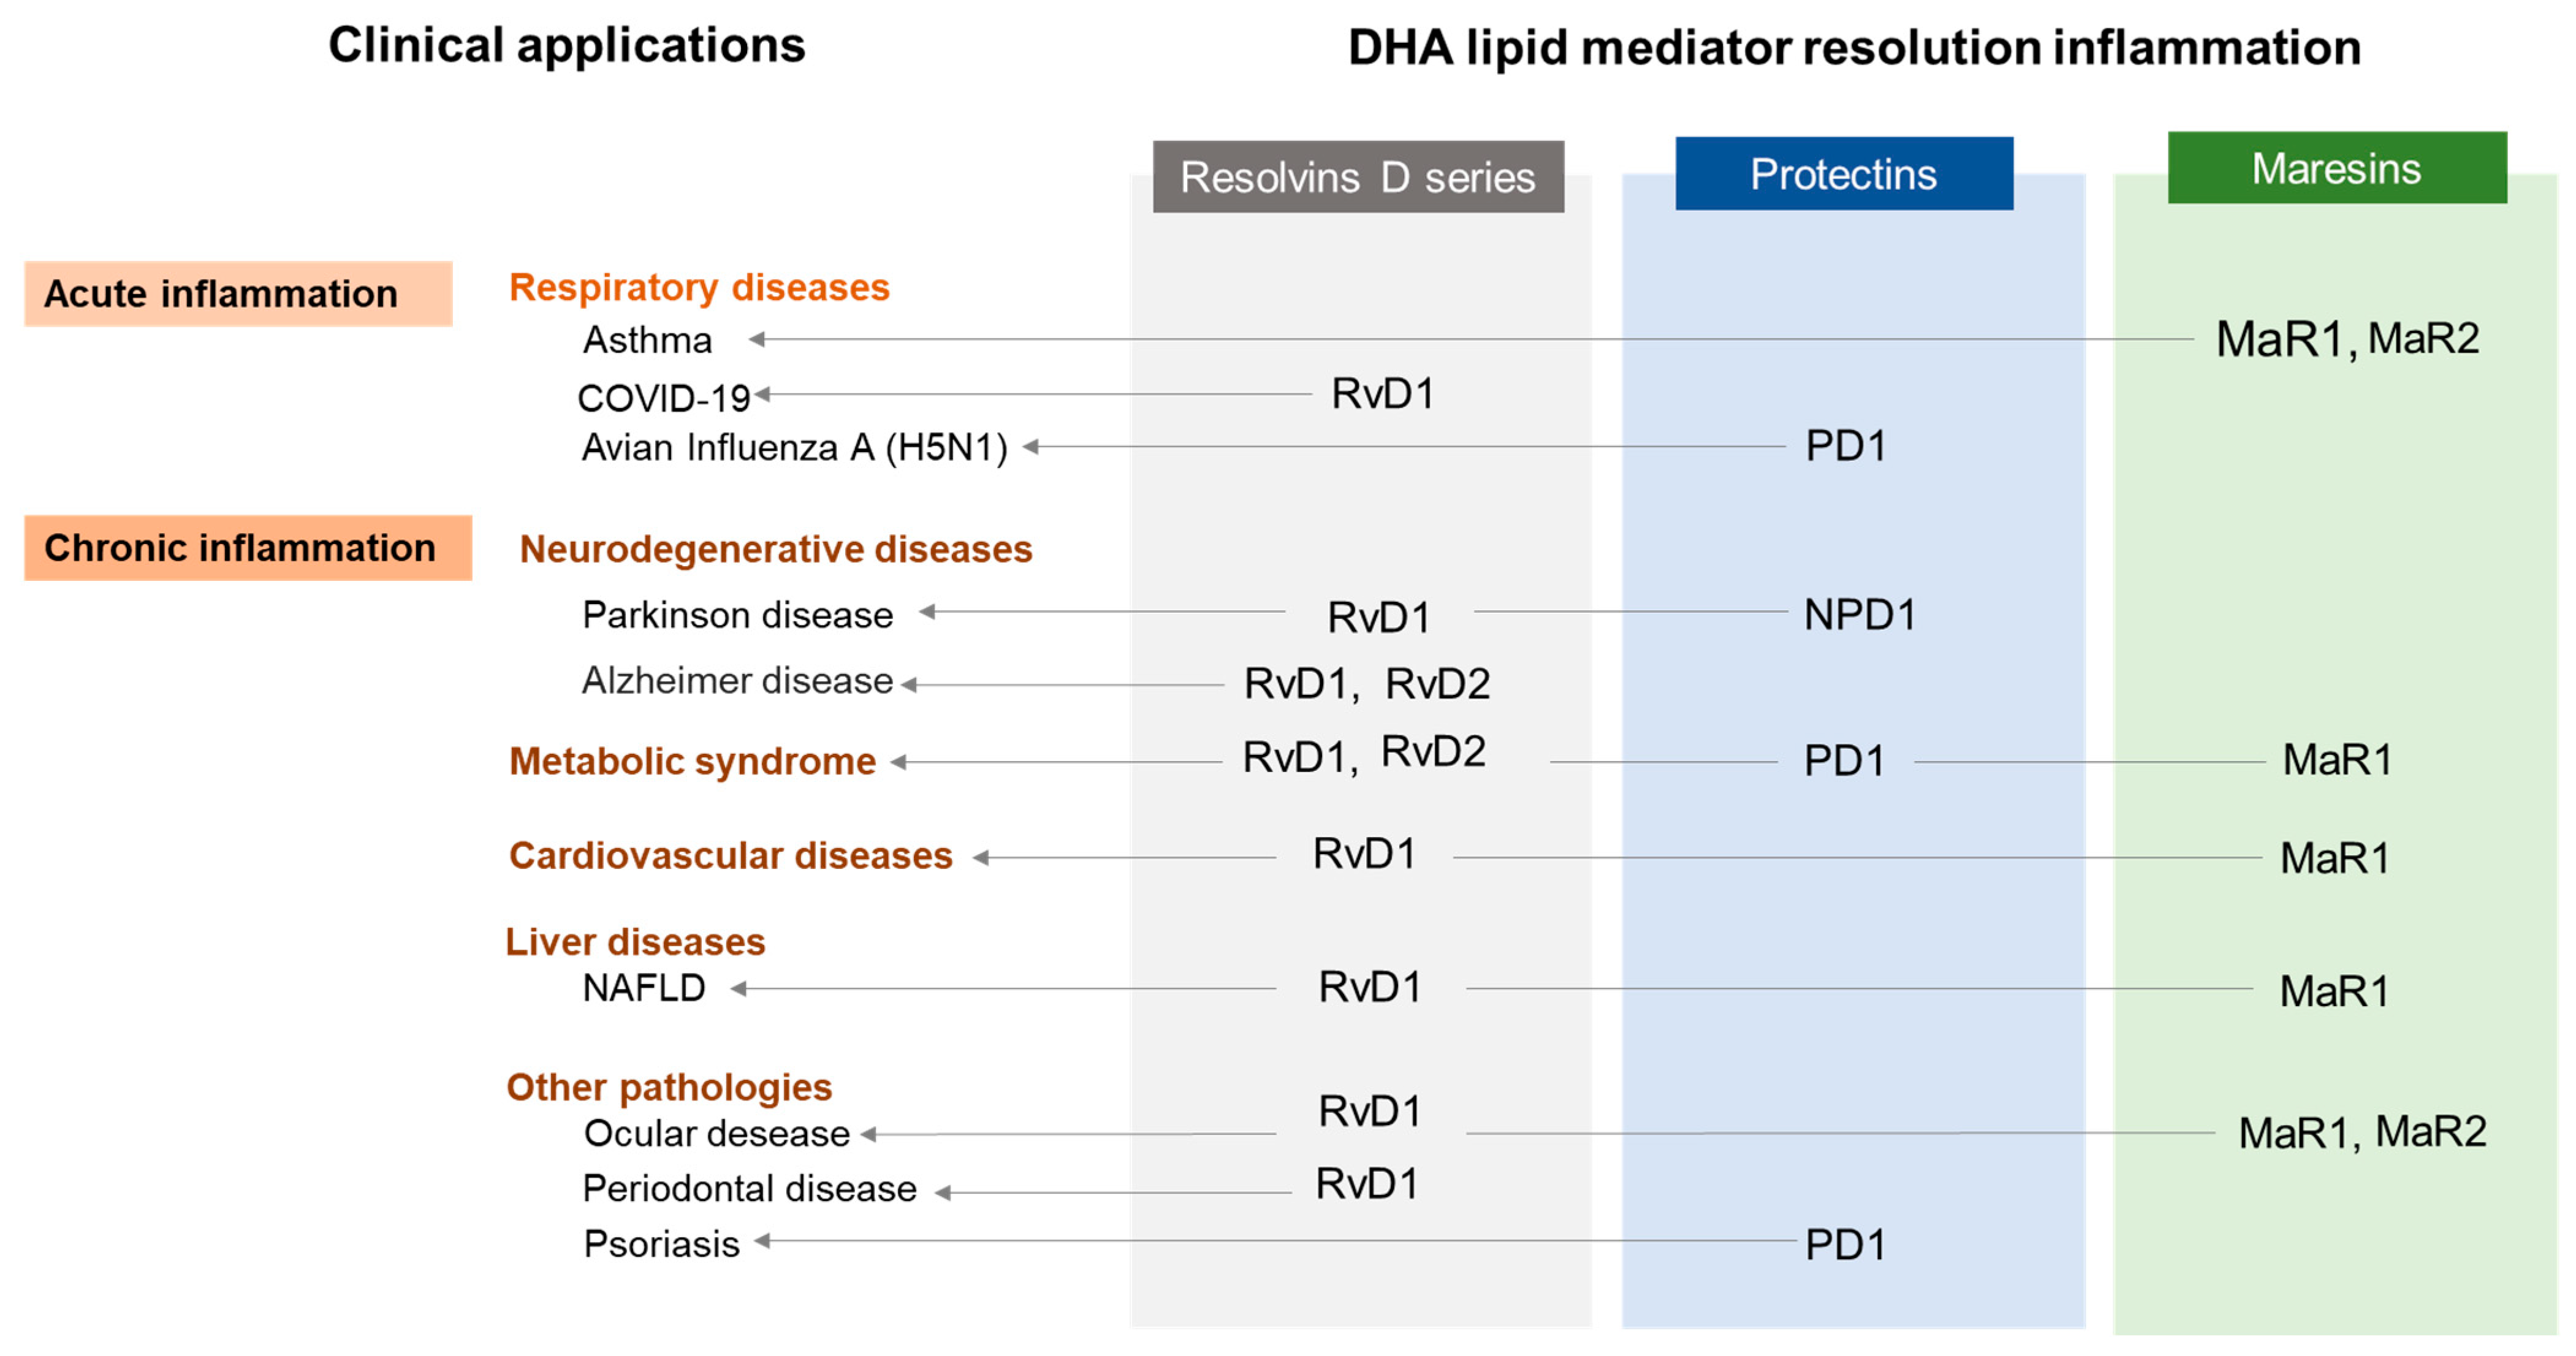The image size is (2576, 1356).
Task: Click the NPD1 mediator label
Action: coord(1859,614)
